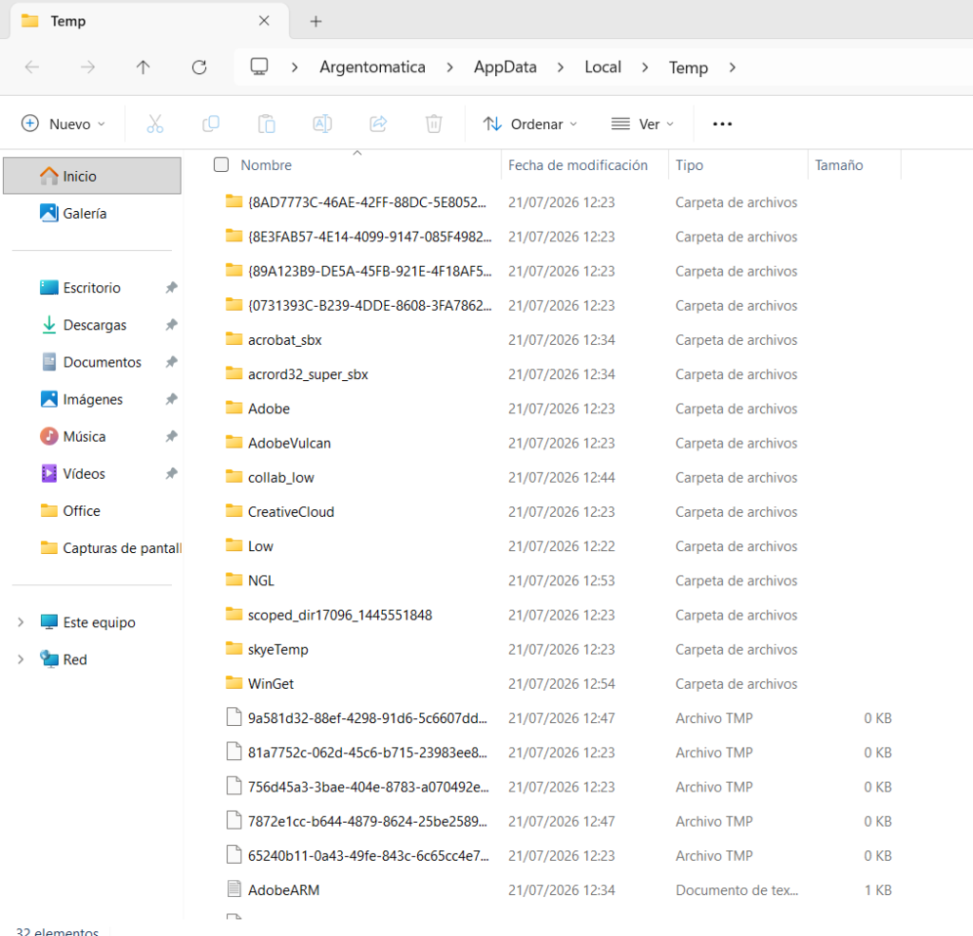Navigate to AppData in breadcrumb path
Image resolution: width=973 pixels, height=936 pixels.
[506, 67]
